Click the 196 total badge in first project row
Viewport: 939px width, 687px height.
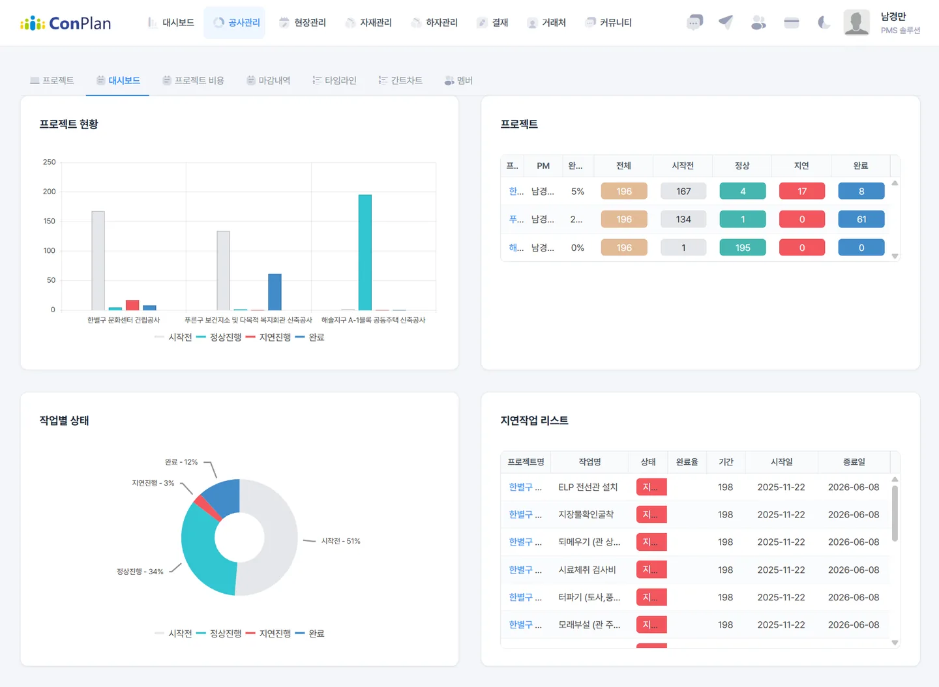click(624, 191)
